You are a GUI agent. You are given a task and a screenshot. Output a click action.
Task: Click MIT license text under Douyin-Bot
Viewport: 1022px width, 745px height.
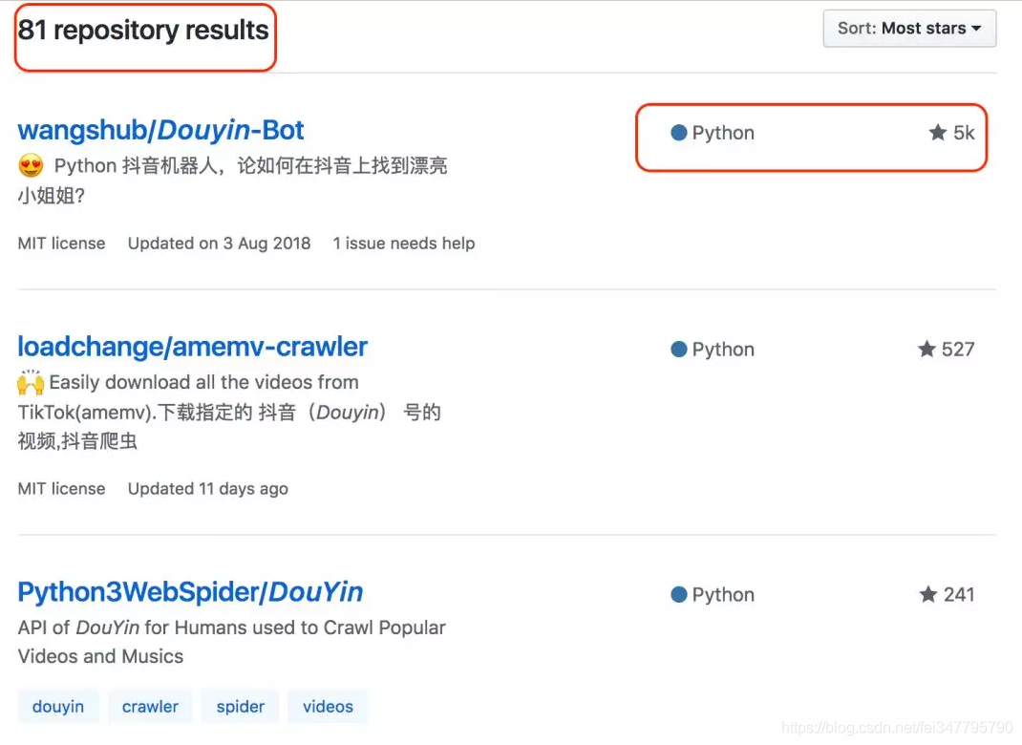[x=61, y=244]
